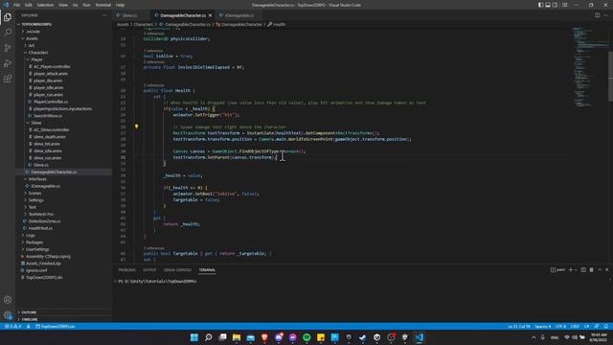Change CRLF end of line sequence
Viewport: 613px width, 345px height.
click(x=575, y=326)
